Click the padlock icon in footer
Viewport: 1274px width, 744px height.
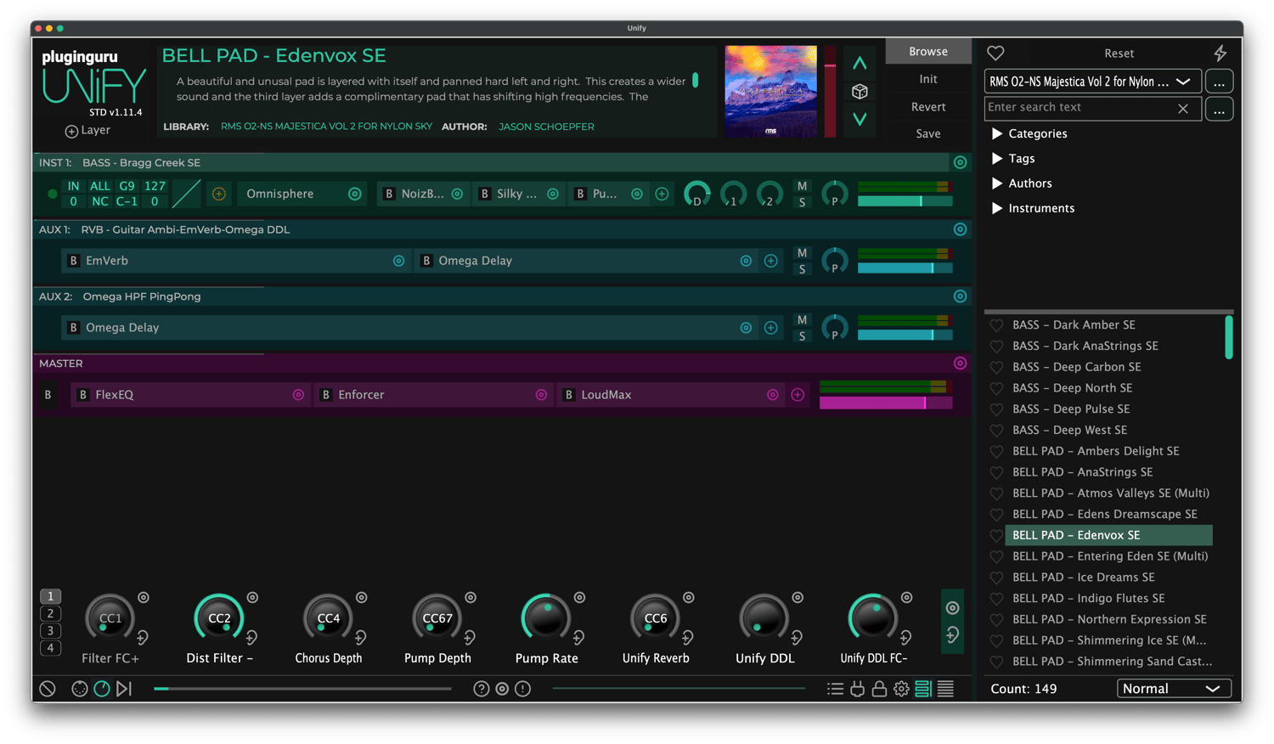(x=879, y=689)
